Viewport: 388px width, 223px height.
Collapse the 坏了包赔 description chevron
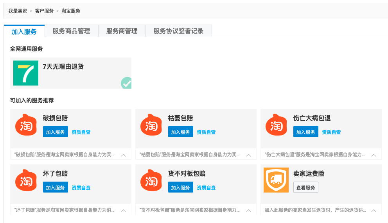(124, 211)
